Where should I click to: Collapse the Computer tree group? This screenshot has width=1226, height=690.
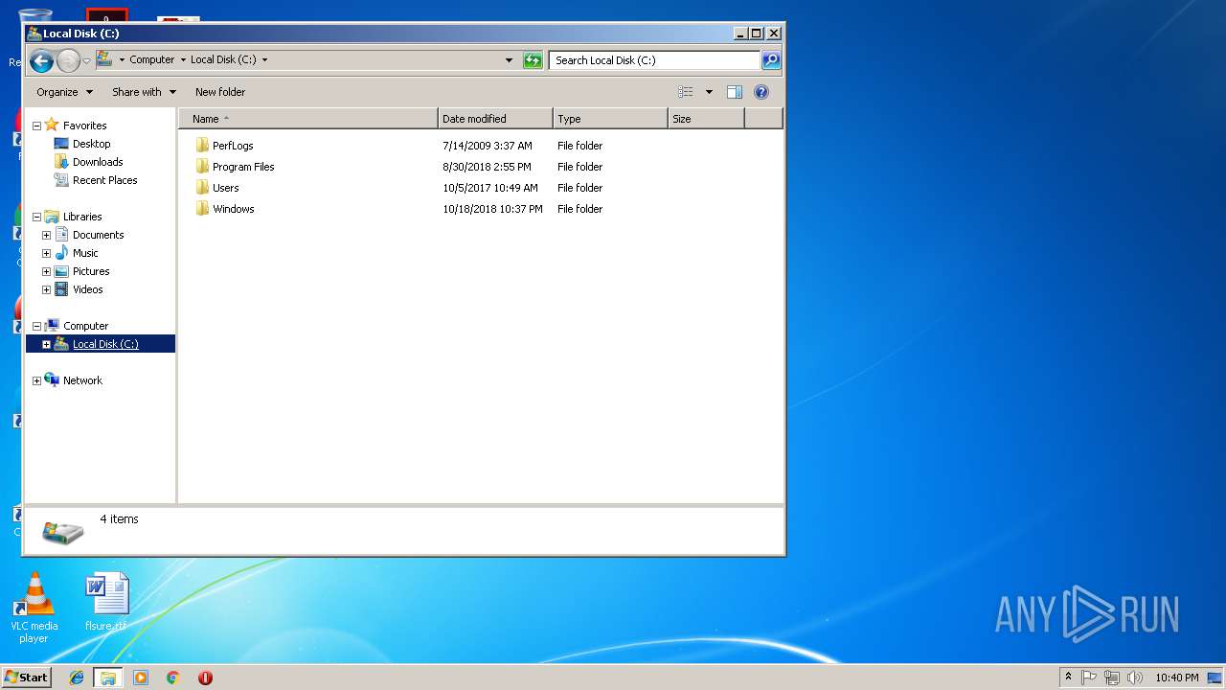36,326
